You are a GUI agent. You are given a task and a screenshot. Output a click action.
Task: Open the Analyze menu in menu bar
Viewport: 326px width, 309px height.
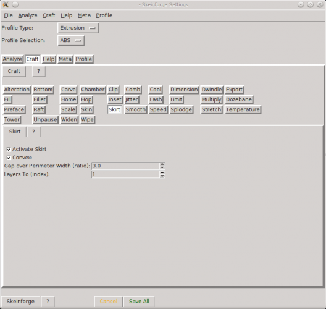[28, 15]
